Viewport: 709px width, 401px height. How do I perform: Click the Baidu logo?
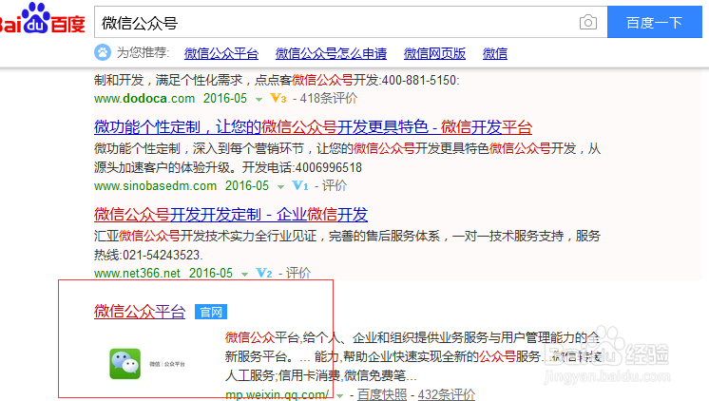(x=42, y=19)
